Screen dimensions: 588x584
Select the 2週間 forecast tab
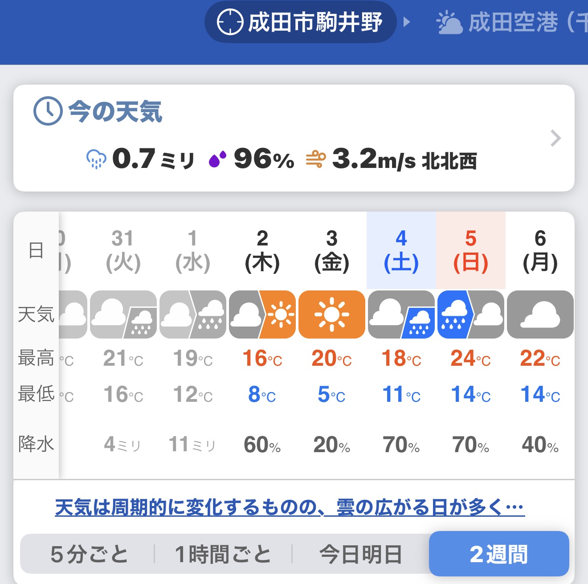point(499,555)
